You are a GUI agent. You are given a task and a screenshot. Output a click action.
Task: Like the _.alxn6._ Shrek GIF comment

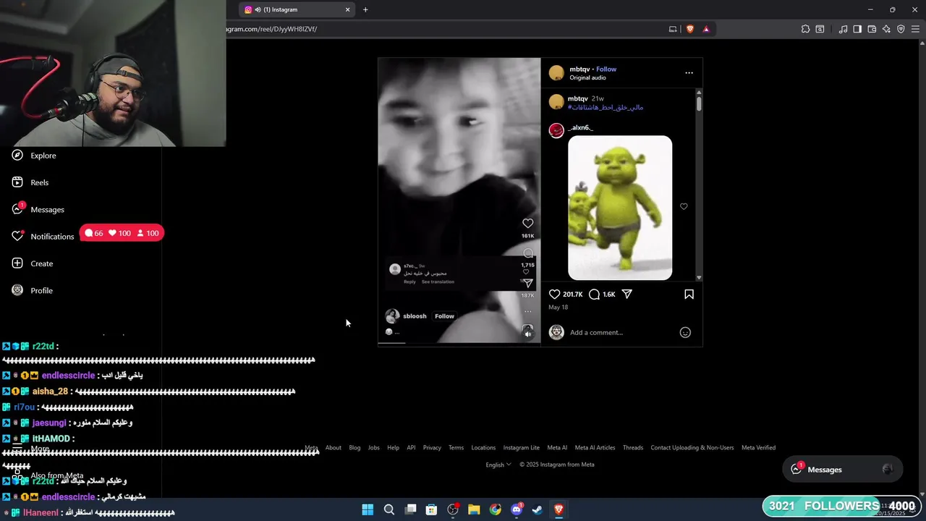pos(684,206)
